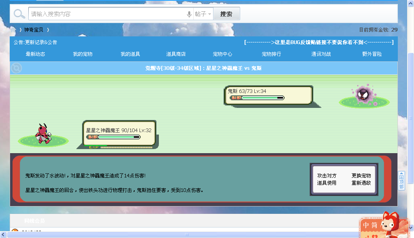Open the fox mascot 中简 widget
This screenshot has height=238, width=414.
(x=384, y=225)
